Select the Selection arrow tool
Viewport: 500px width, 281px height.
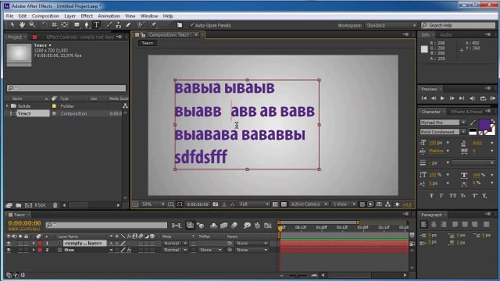(x=12, y=25)
